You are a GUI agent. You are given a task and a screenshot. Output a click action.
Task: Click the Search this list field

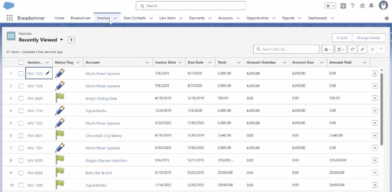(286, 49)
